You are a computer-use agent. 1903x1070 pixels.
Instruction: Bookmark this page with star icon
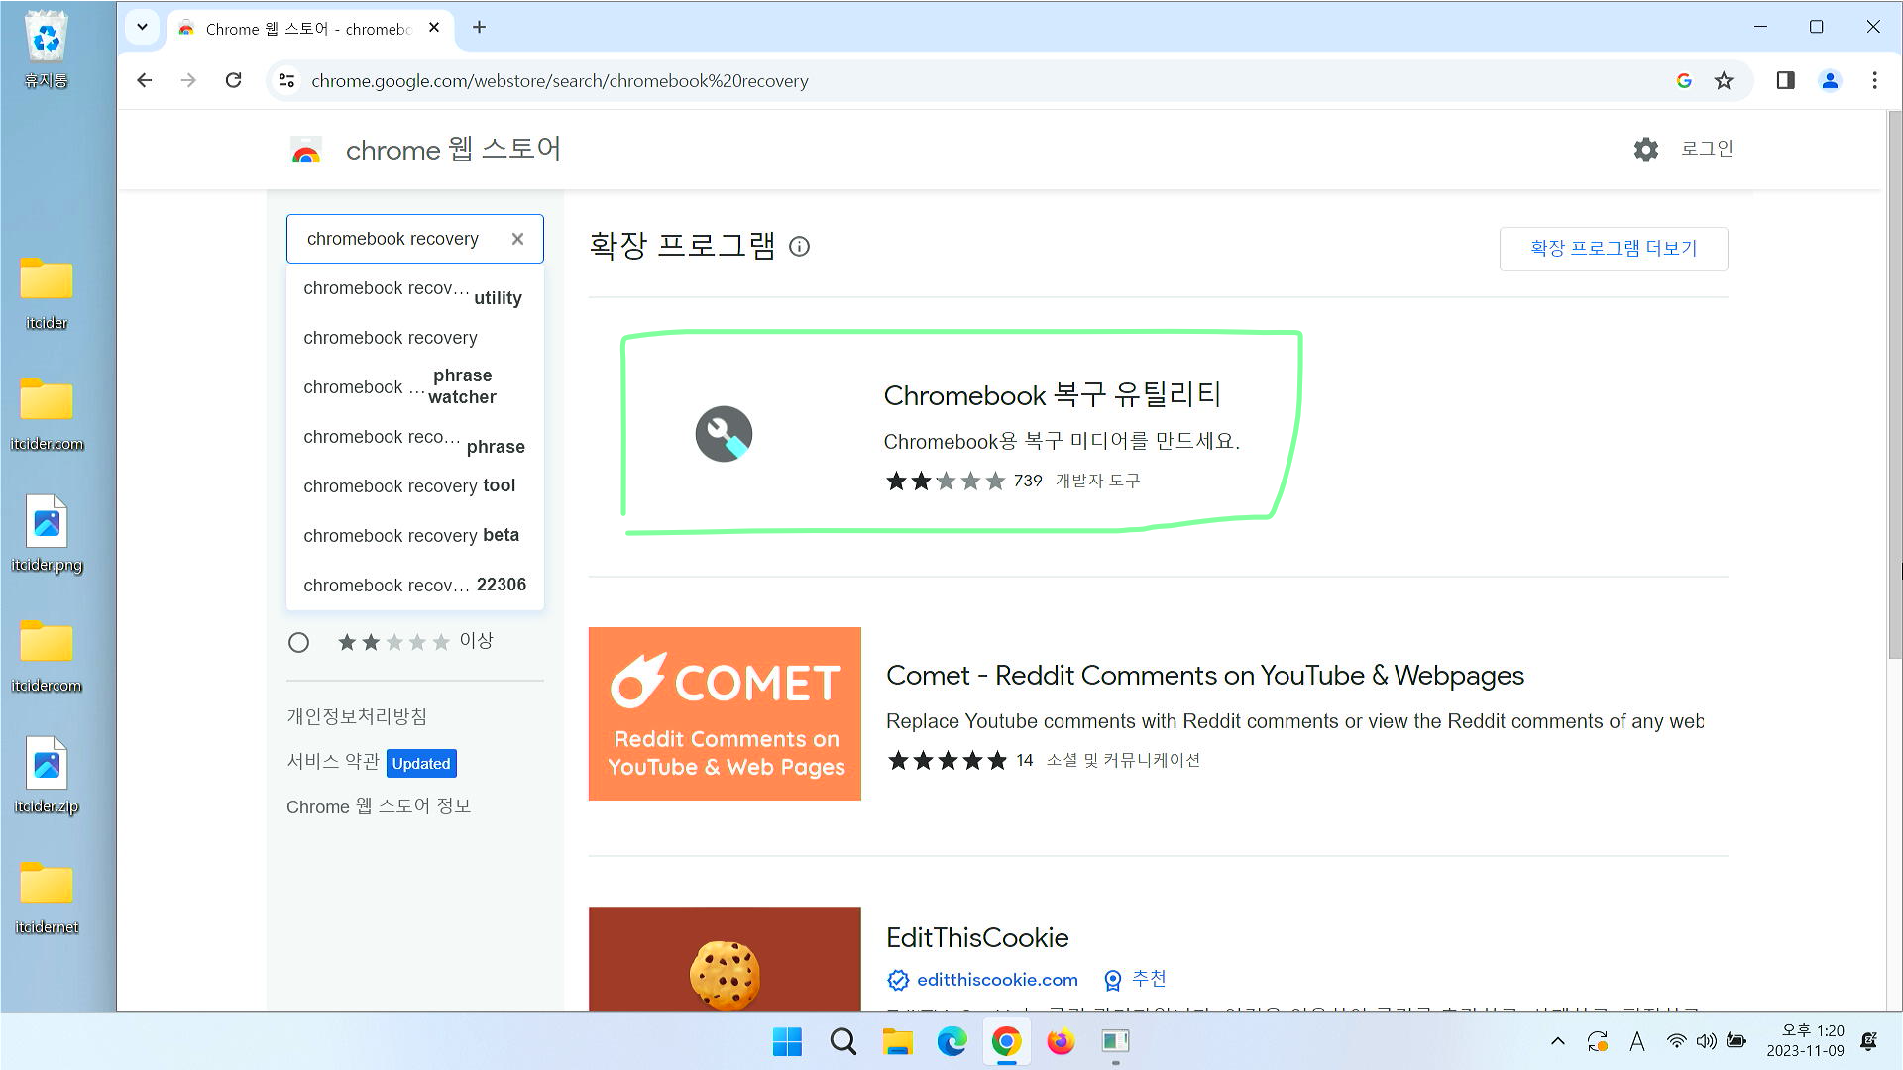(1724, 81)
